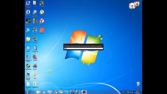Launch the TeamViewer desktop shortcut
The image size is (167, 94).
point(35,49)
